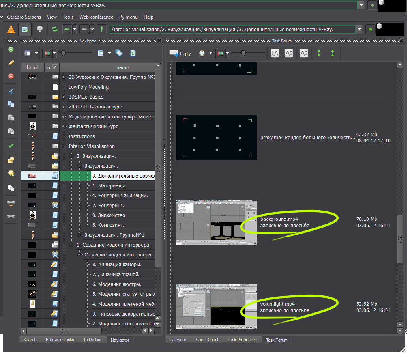
Task: Open the dropdown arrow next to the back button
Action: tap(75, 29)
